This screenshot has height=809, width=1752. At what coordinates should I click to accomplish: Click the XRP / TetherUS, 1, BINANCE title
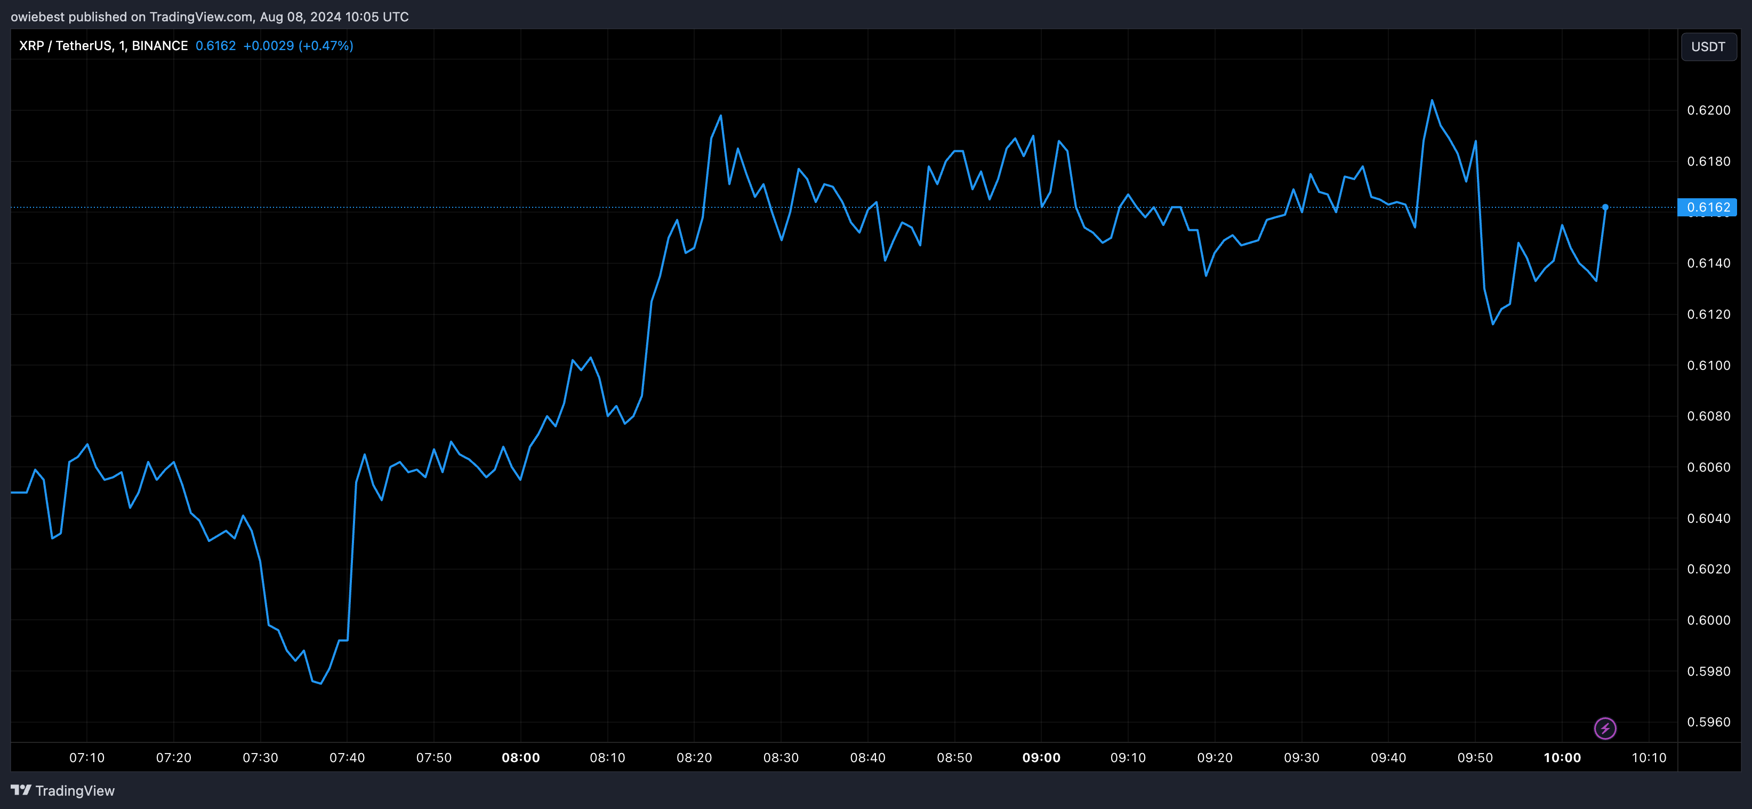pyautogui.click(x=103, y=45)
